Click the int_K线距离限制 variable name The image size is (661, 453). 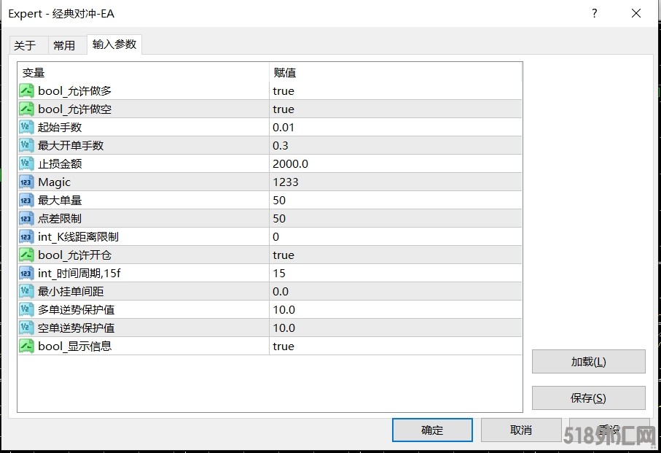tap(78, 236)
